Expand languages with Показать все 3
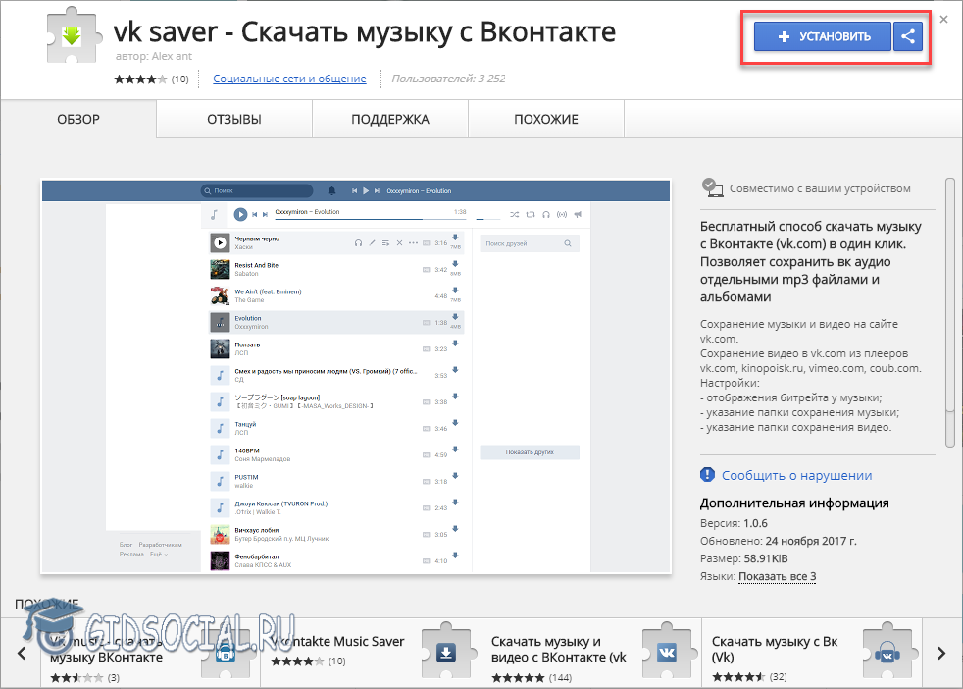963x689 pixels. [777, 576]
